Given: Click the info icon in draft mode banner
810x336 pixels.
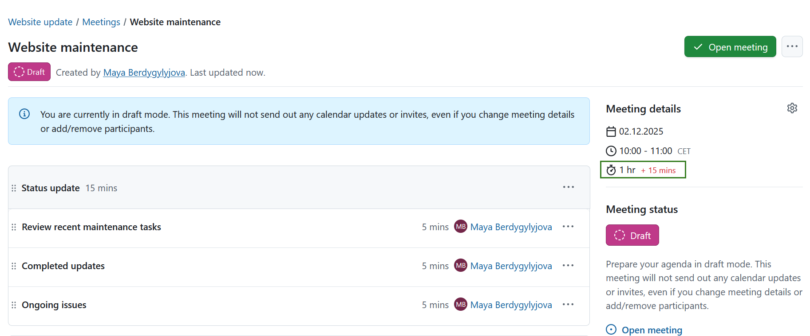Looking at the screenshot, I should 24,114.
